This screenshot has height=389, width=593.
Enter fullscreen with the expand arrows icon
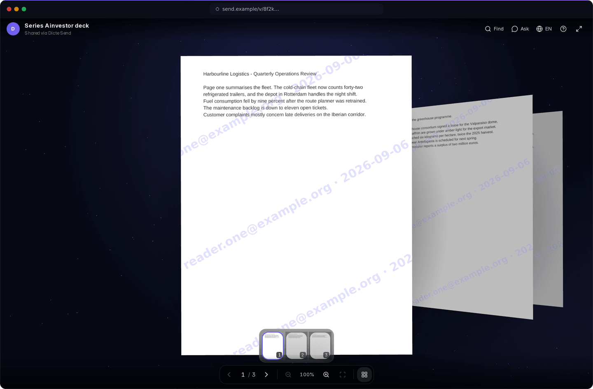pyautogui.click(x=579, y=29)
